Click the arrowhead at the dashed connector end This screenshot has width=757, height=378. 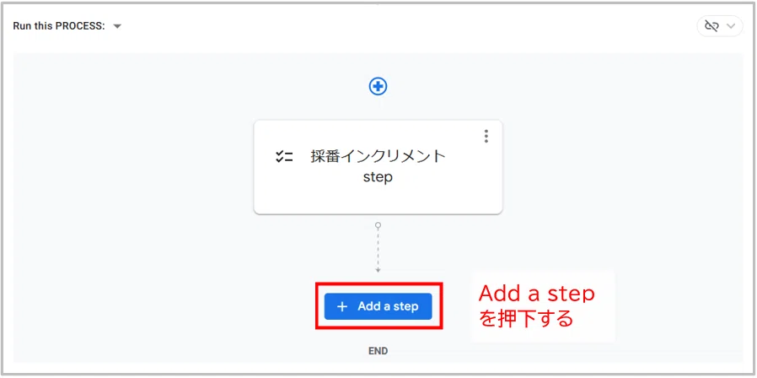378,270
